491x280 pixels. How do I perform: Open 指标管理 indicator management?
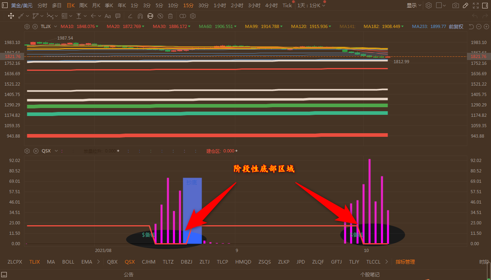[x=405, y=262]
